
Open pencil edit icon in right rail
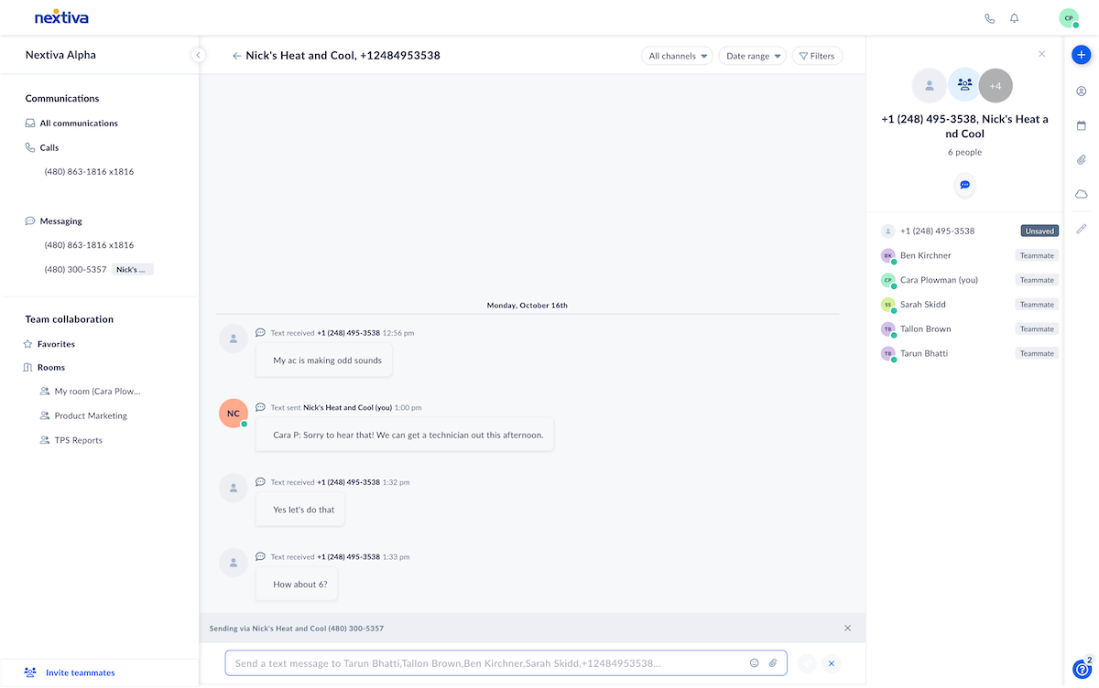[1082, 229]
